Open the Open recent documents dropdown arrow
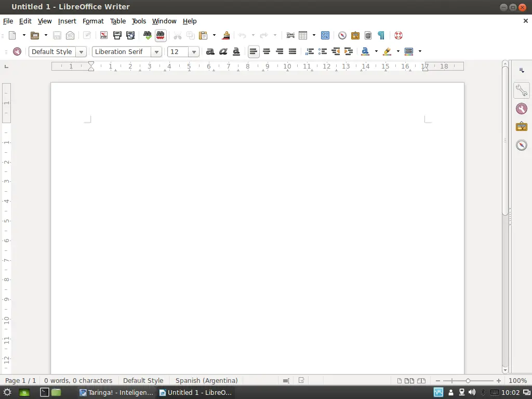Viewport: 532px width, 399px height. 46,35
